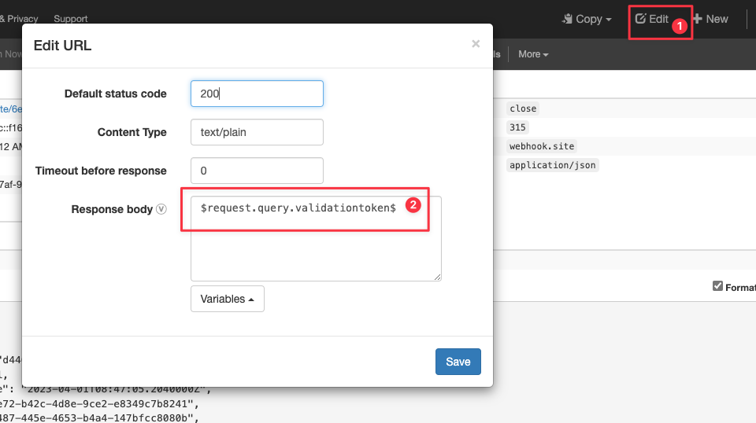Open the Support link in header
The image size is (756, 423).
point(70,19)
